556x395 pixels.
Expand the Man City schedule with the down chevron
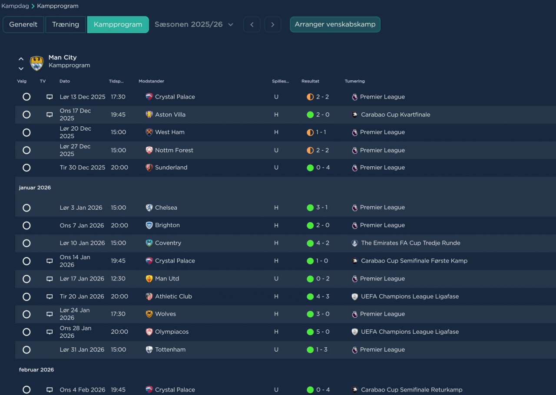(21, 69)
